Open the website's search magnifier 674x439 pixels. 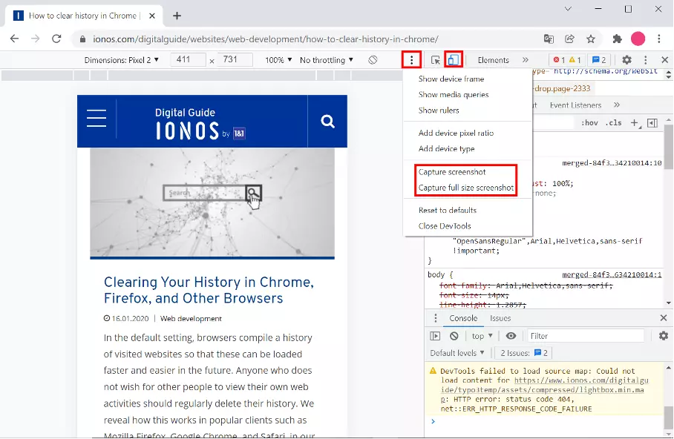327,122
